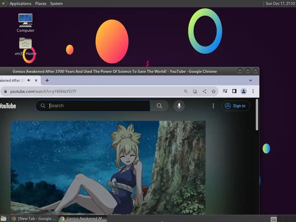Open the media controls icon in the toolbar
The height and width of the screenshot is (222, 296).
[x=225, y=91]
